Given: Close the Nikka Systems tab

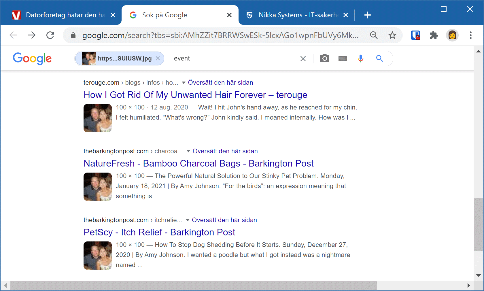Looking at the screenshot, I should coord(346,15).
